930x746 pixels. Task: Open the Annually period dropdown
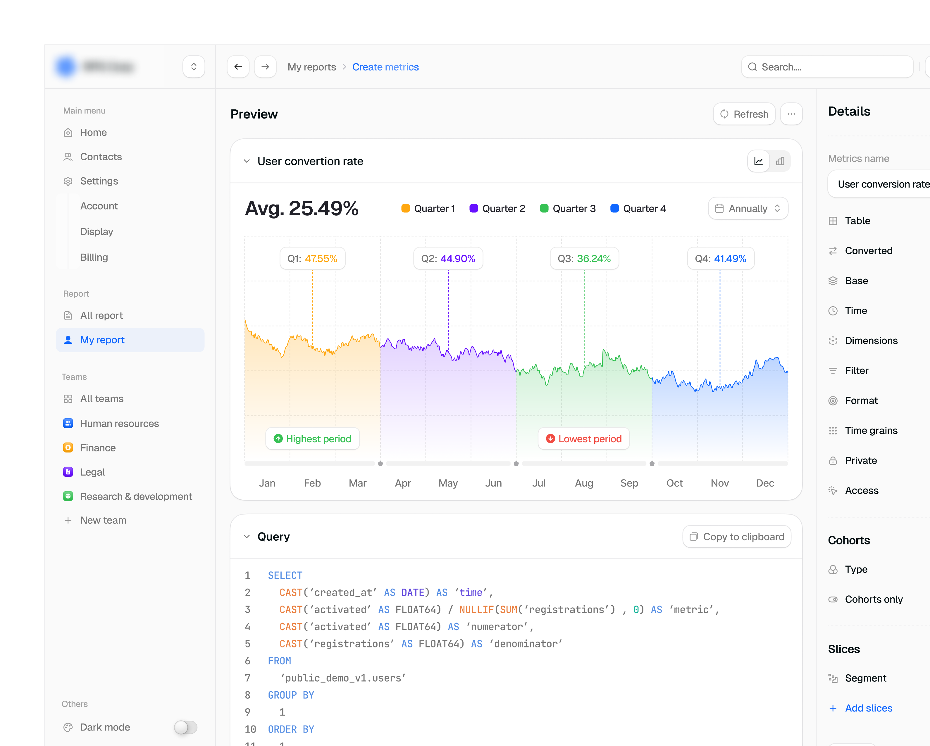748,208
